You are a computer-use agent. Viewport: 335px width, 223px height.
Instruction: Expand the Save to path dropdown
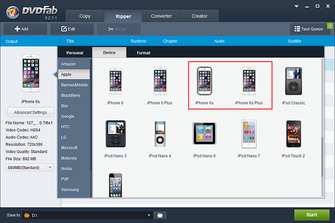[x=149, y=215]
